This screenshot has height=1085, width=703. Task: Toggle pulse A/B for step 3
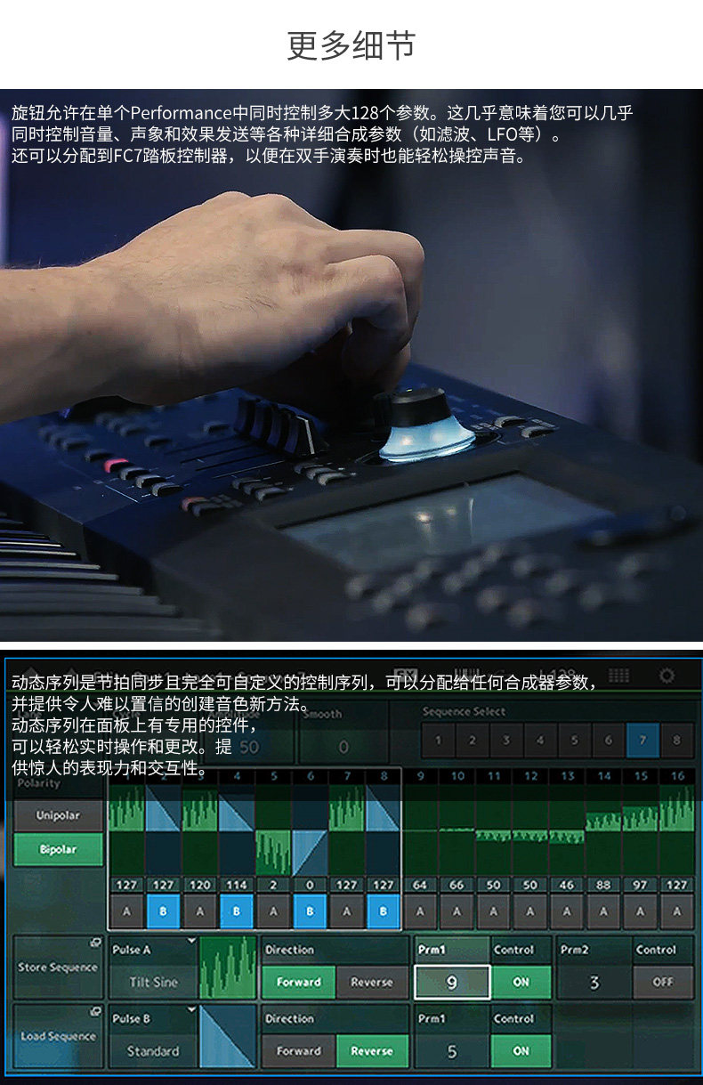[199, 911]
